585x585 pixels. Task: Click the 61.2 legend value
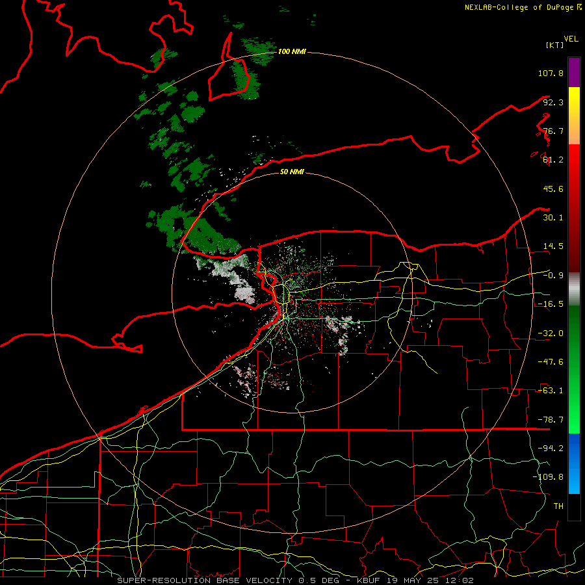click(x=553, y=160)
